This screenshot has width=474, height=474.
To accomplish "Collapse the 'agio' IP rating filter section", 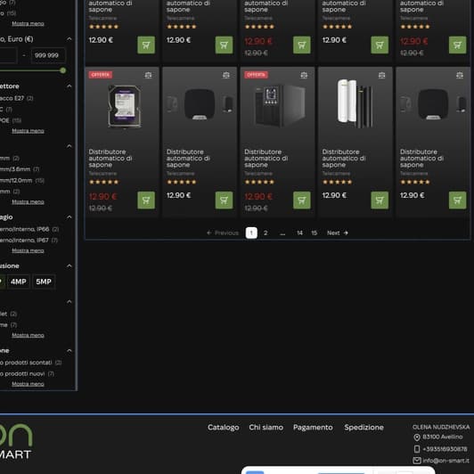I will pos(69,217).
